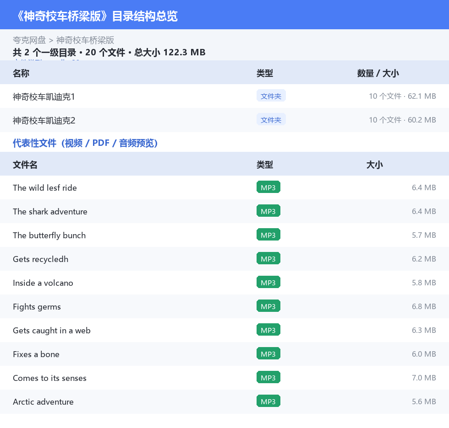Click MP3 badge for Arctic adventure

click(x=268, y=401)
